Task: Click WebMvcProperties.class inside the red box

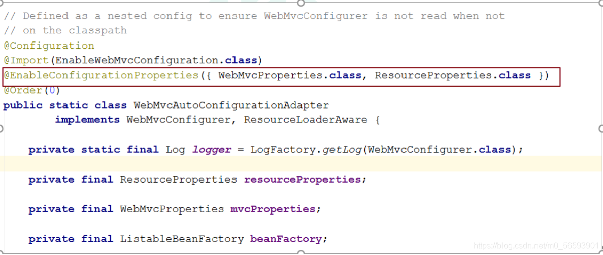Action: [290, 75]
